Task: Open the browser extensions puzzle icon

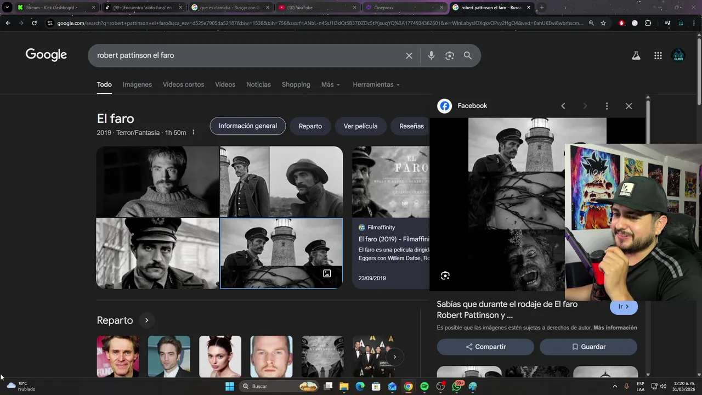Action: click(x=648, y=23)
